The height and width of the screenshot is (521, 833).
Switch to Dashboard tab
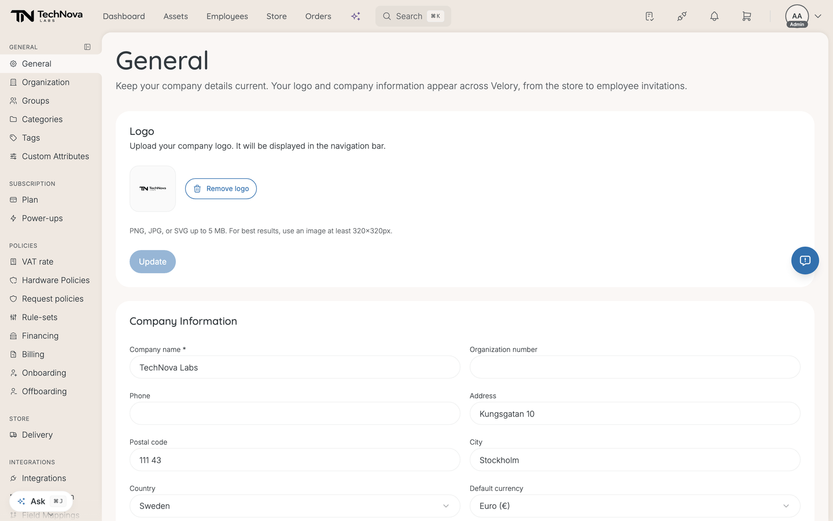coord(124,16)
